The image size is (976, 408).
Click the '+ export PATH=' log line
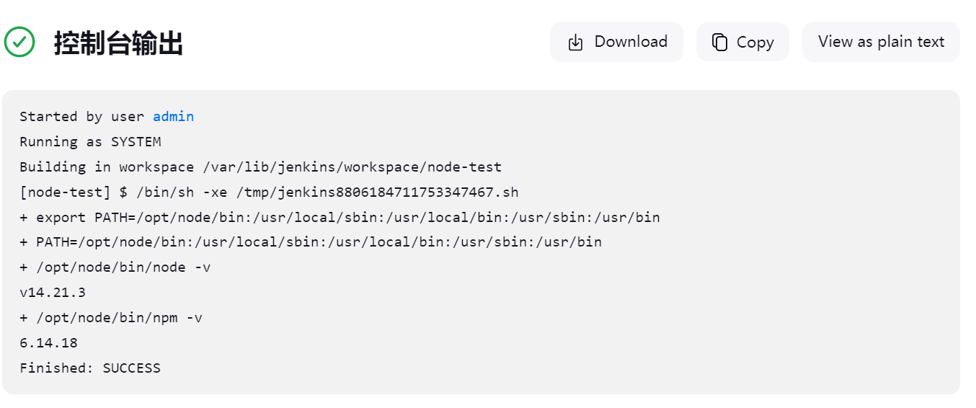[x=340, y=217]
